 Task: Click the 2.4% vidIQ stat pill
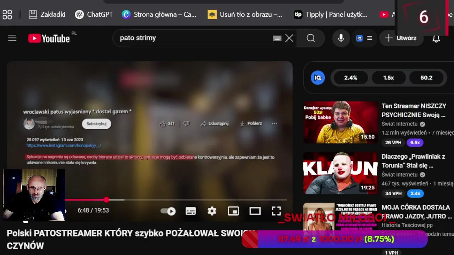click(351, 78)
